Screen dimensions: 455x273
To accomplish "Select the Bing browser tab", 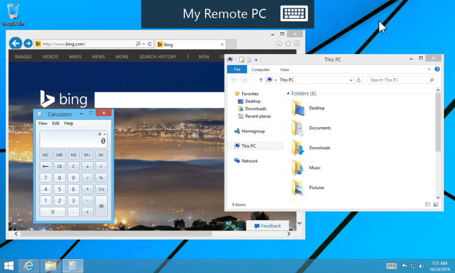I will click(x=190, y=44).
